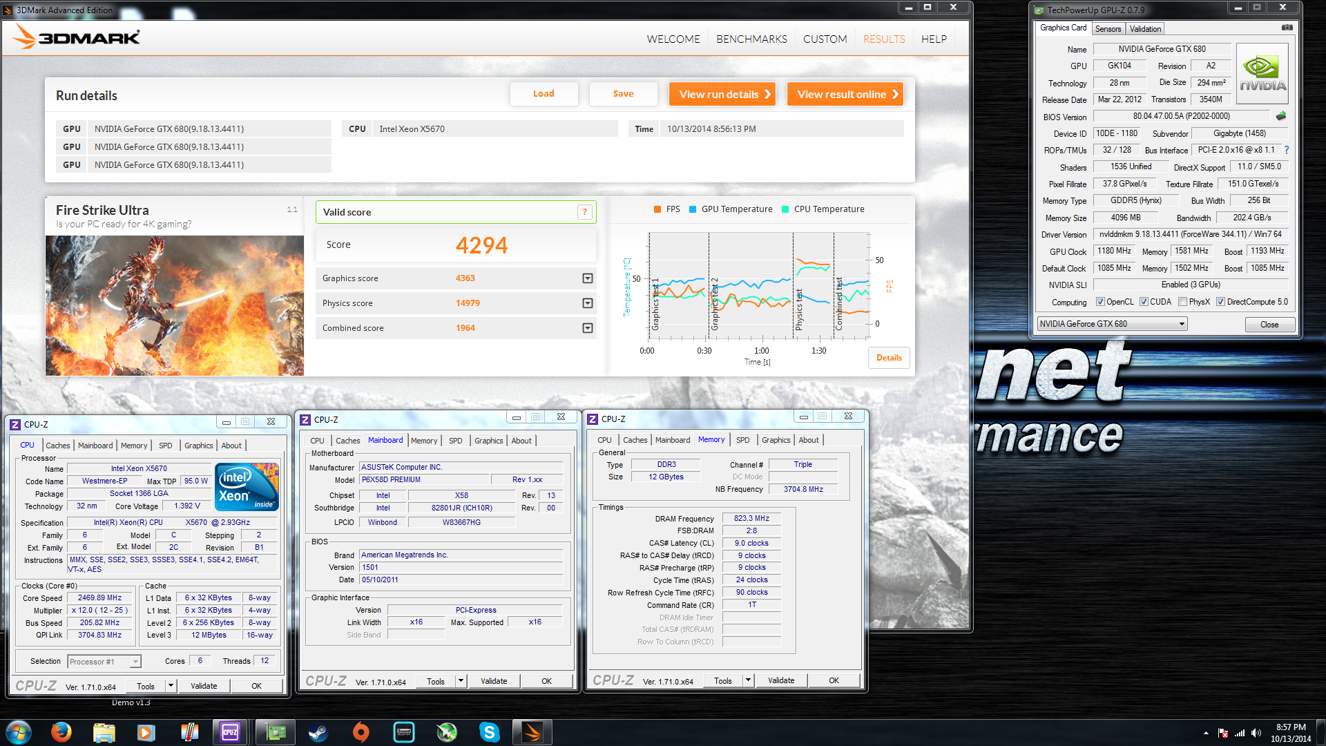Switch to the Sensors tab in GPU-Z

tap(1108, 29)
